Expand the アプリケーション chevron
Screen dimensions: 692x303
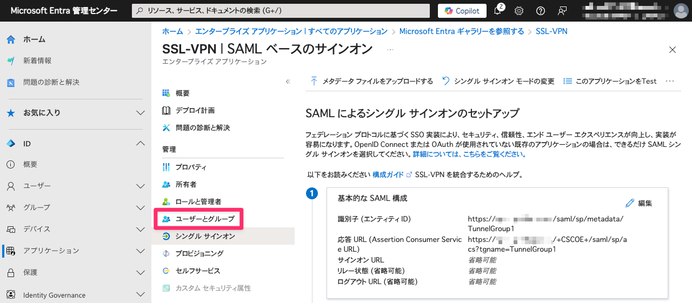coord(141,251)
